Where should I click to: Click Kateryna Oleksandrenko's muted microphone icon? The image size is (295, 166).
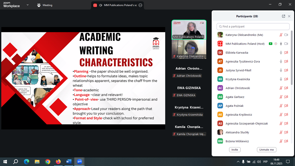point(281,35)
